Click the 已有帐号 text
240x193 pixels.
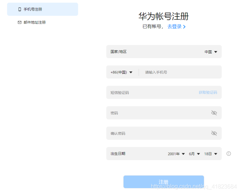[x=152, y=26]
